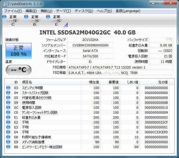Image resolution: width=179 pixels, height=158 pixels.
Task: Select threshold value 10 for 利用可能な予備領域
Action: 136,137
